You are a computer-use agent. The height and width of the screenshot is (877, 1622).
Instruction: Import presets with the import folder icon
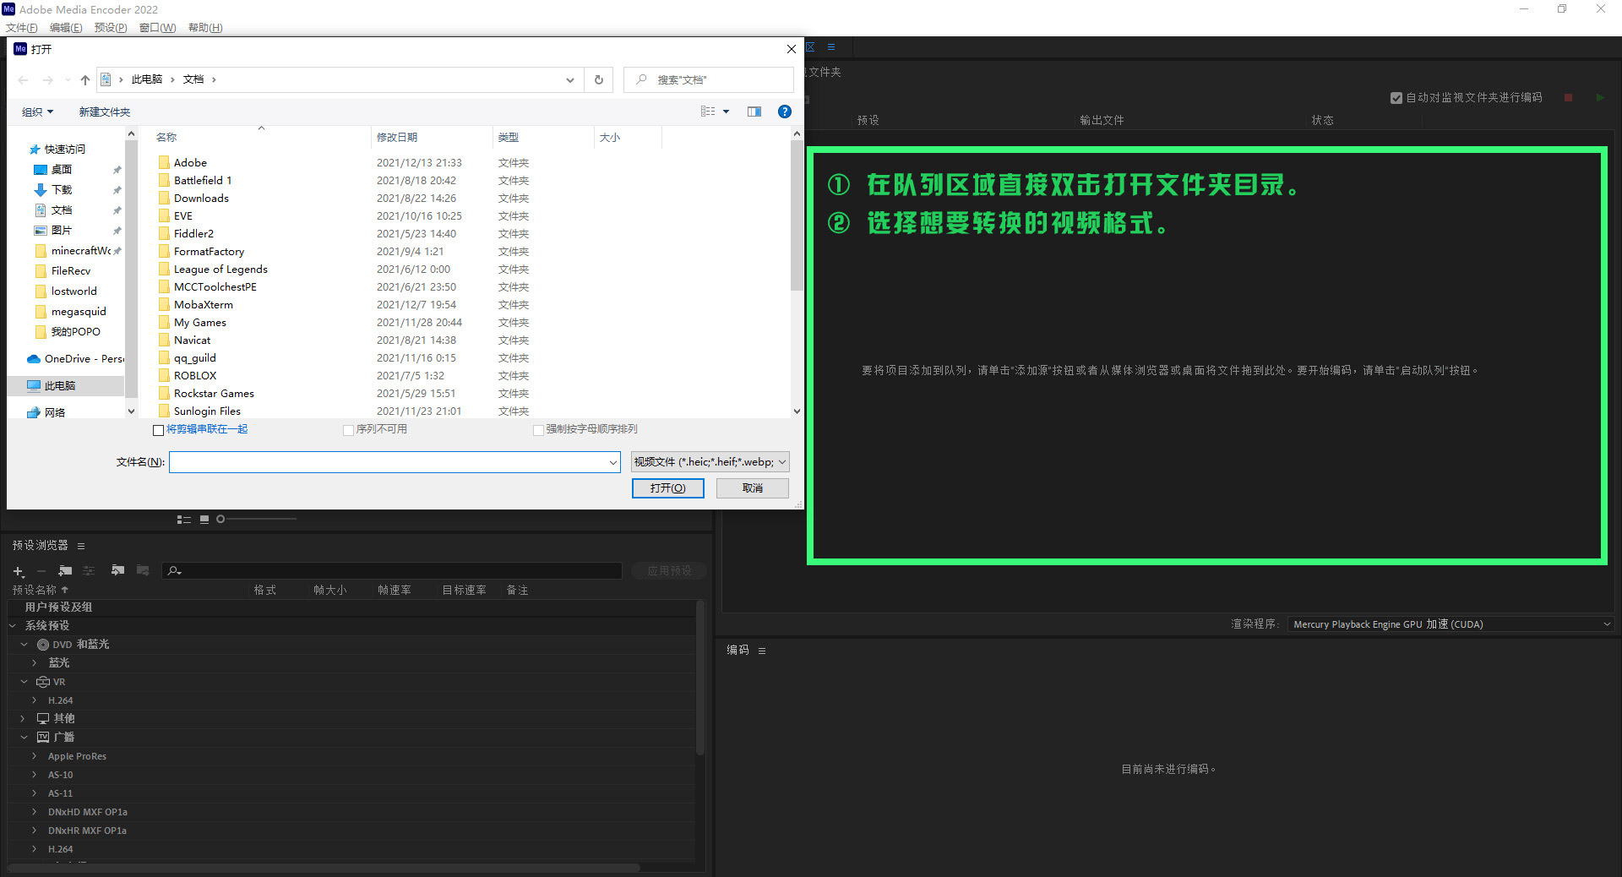point(117,571)
